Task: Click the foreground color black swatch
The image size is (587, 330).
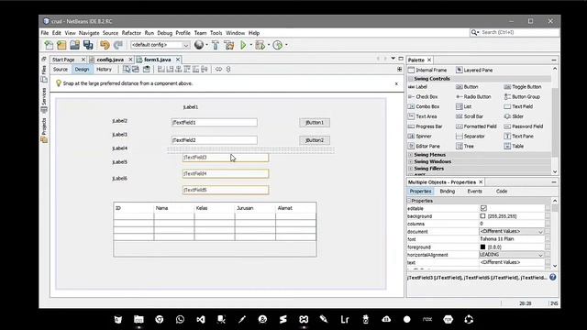Action: tap(482, 247)
